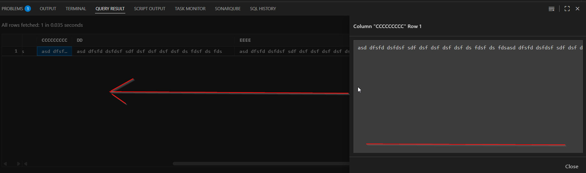The image size is (586, 173).
Task: Open the TERMINAL tab
Action: coord(76,9)
